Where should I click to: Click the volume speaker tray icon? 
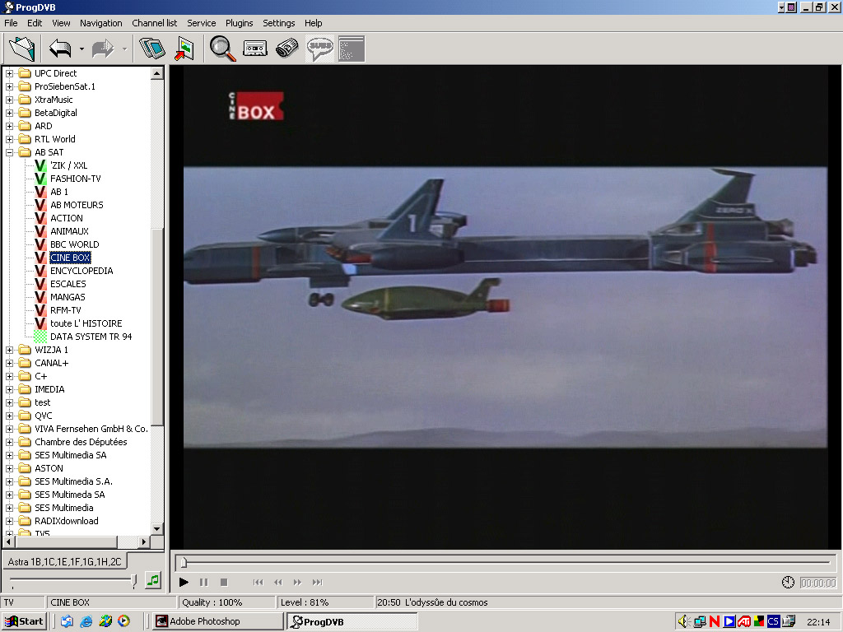click(684, 621)
